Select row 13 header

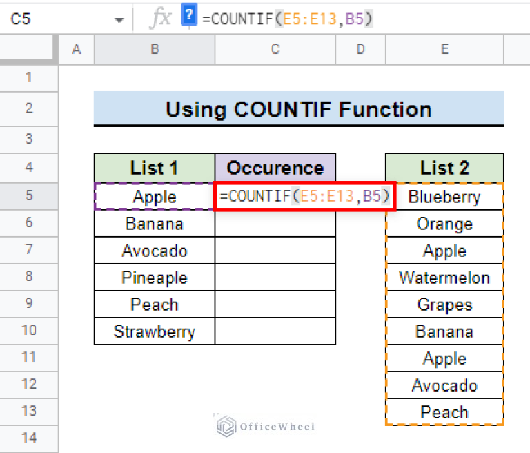coord(29,412)
